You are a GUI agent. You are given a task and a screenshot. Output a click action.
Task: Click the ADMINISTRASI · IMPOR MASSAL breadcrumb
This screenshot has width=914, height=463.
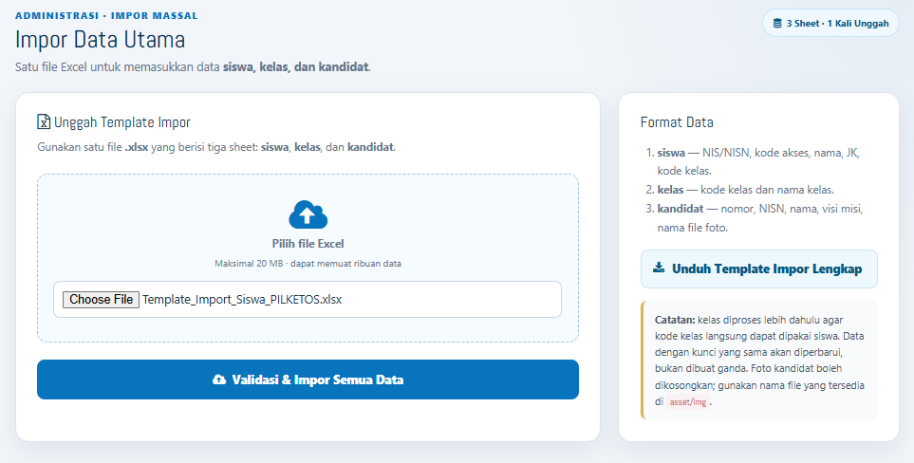106,16
